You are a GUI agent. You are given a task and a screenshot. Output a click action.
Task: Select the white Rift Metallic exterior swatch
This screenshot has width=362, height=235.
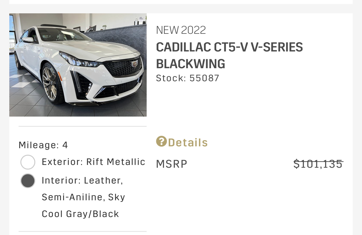[28, 162]
